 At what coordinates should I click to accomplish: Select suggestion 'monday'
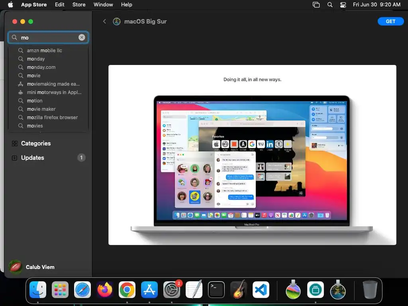pos(48,59)
